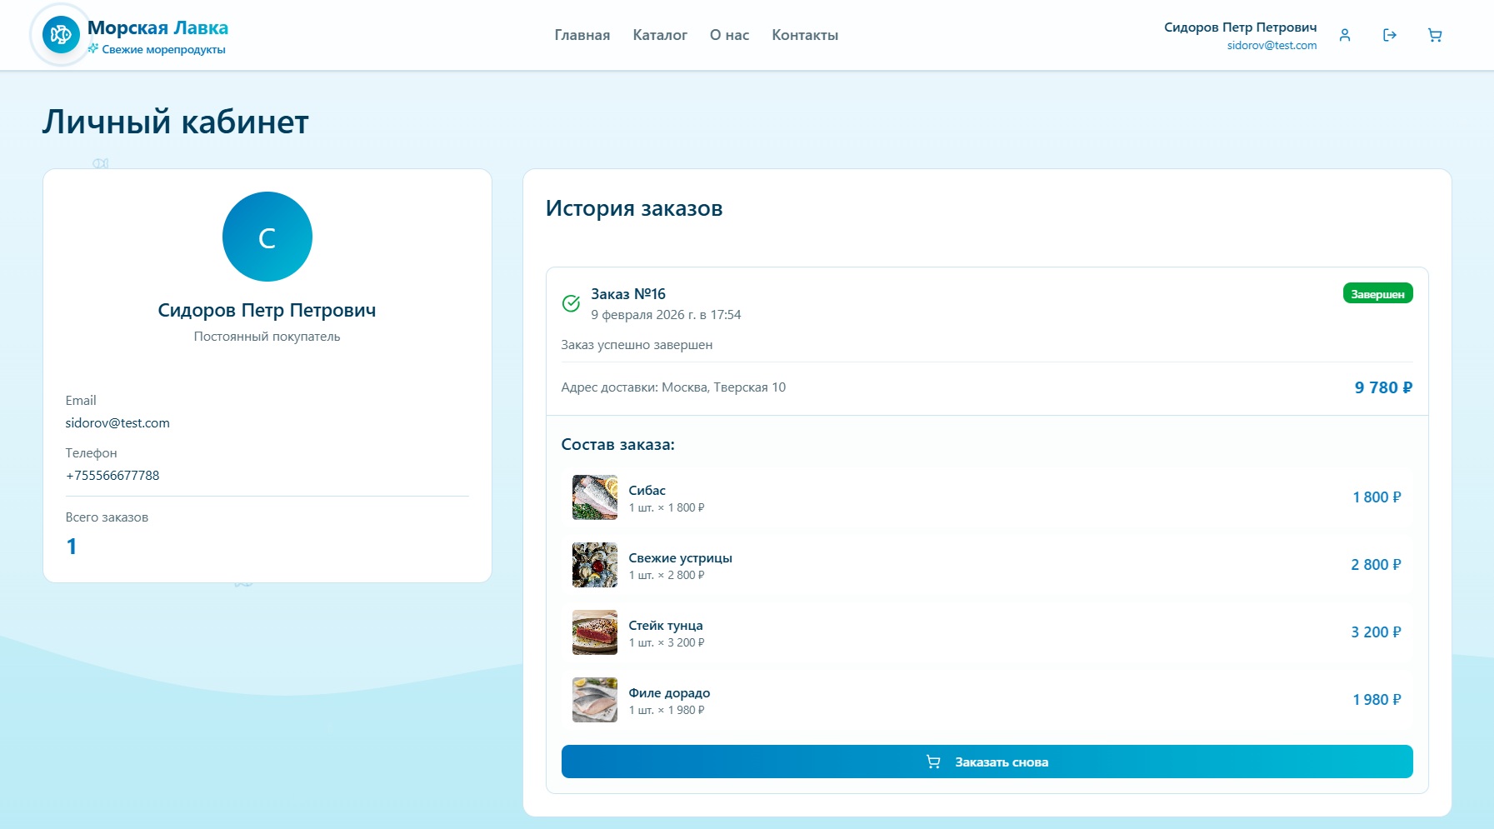Click the sidorov@test.com email in profile card
This screenshot has width=1494, height=829.
(x=117, y=423)
